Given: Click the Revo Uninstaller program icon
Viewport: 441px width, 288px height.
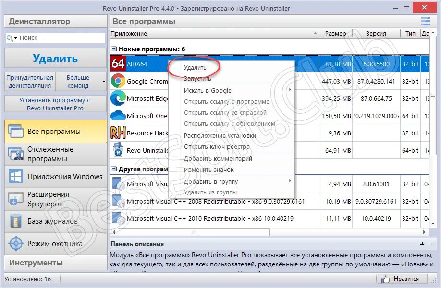Looking at the screenshot, I should 118,150.
